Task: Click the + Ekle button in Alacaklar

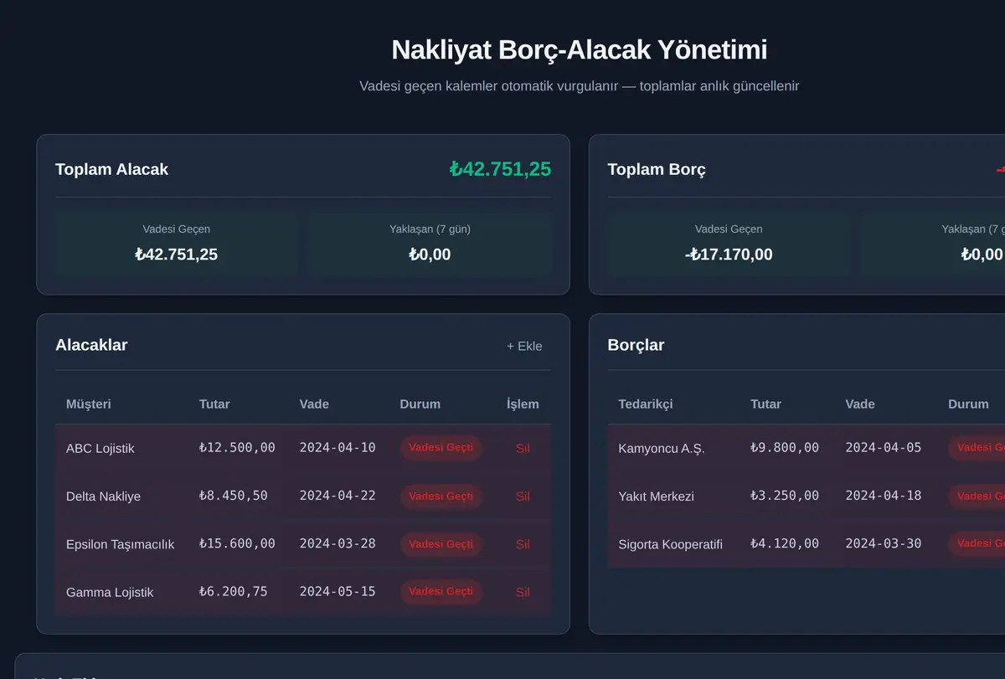Action: tap(524, 346)
